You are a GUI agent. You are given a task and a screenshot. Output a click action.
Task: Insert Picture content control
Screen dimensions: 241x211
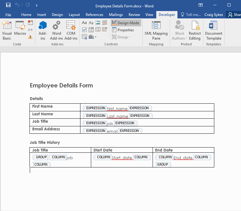click(98, 23)
